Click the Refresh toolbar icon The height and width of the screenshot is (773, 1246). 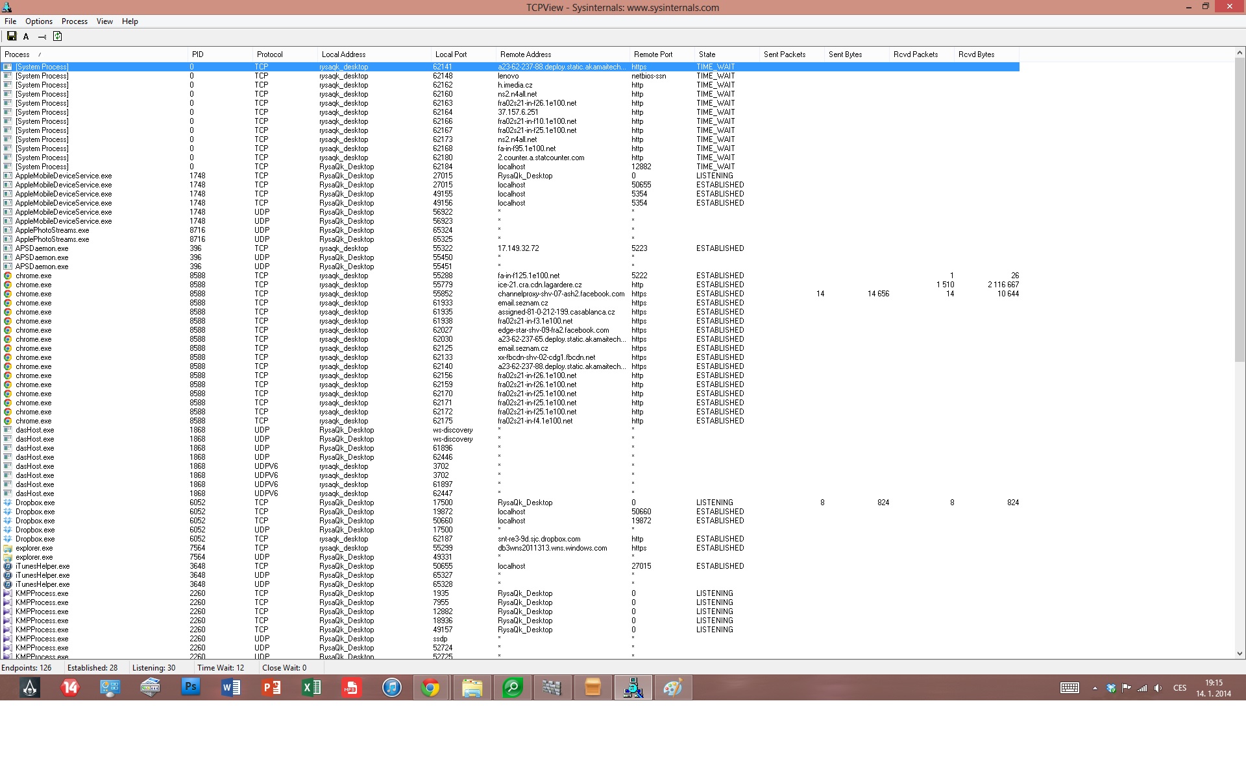pyautogui.click(x=57, y=36)
